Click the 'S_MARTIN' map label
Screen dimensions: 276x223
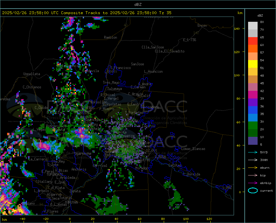[x=127, y=136]
